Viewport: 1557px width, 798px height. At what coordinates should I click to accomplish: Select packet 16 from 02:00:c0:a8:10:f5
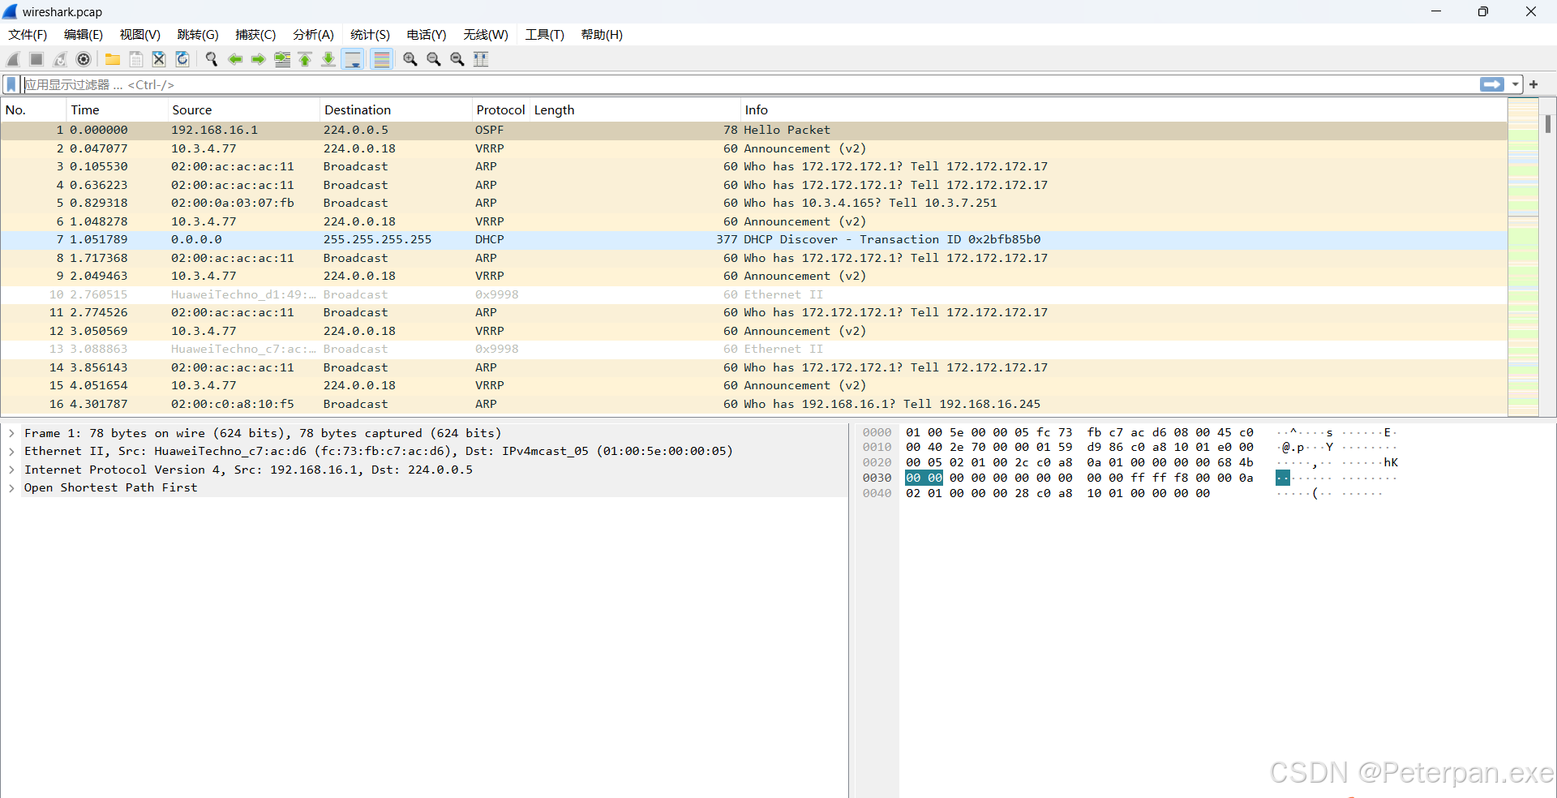754,404
